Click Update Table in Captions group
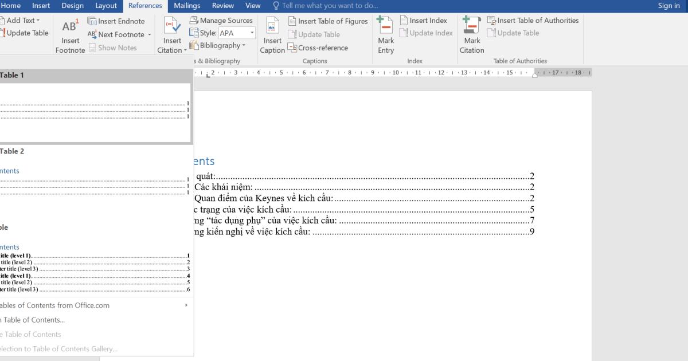 tap(314, 34)
